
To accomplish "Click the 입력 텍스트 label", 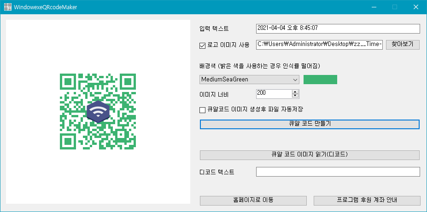I will pos(214,29).
